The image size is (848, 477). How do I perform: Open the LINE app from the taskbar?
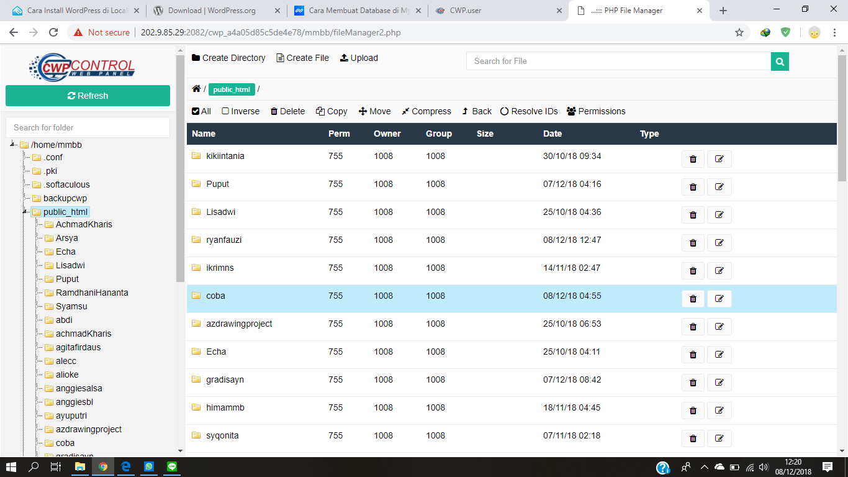pyautogui.click(x=172, y=466)
